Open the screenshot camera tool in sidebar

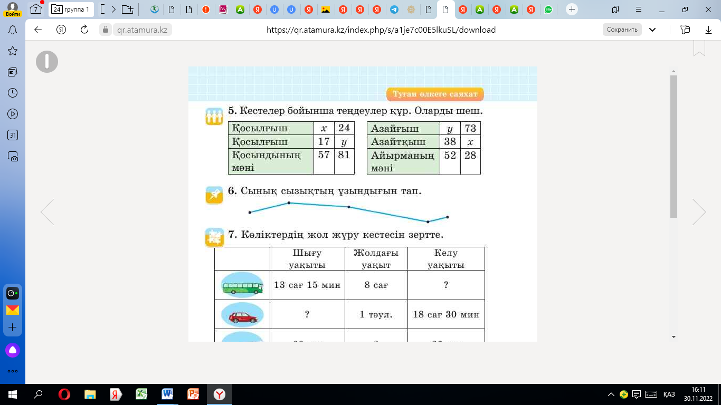point(13,156)
